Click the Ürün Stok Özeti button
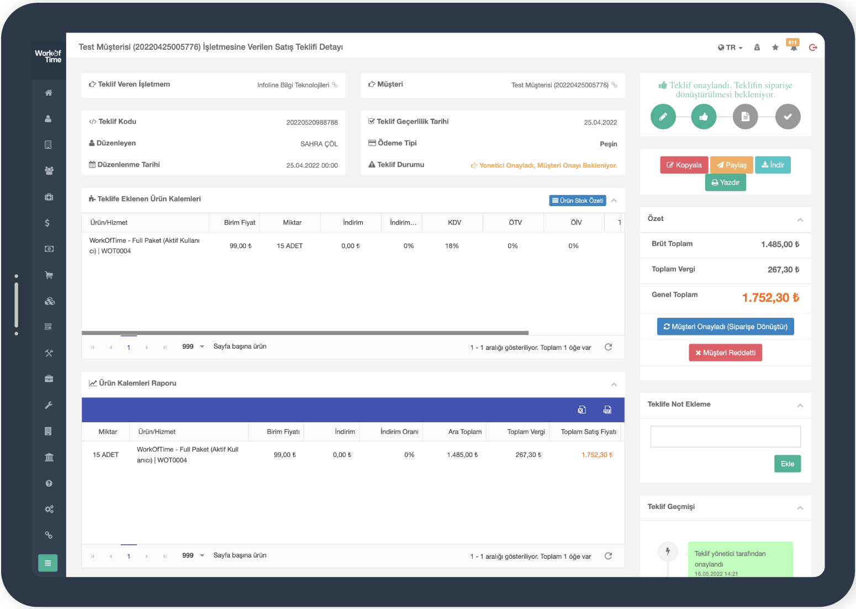This screenshot has width=856, height=609. tap(578, 201)
